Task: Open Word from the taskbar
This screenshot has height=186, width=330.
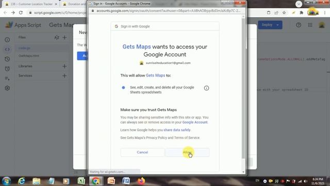Action: (126, 181)
